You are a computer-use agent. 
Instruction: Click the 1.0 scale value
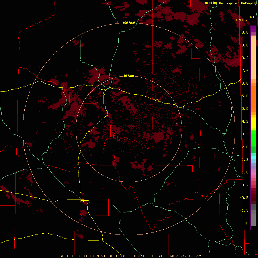click(x=245, y=172)
